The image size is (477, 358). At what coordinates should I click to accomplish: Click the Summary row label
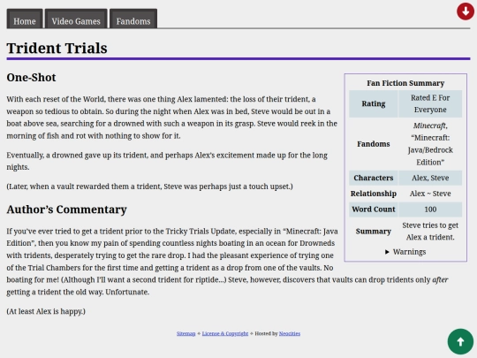374,232
